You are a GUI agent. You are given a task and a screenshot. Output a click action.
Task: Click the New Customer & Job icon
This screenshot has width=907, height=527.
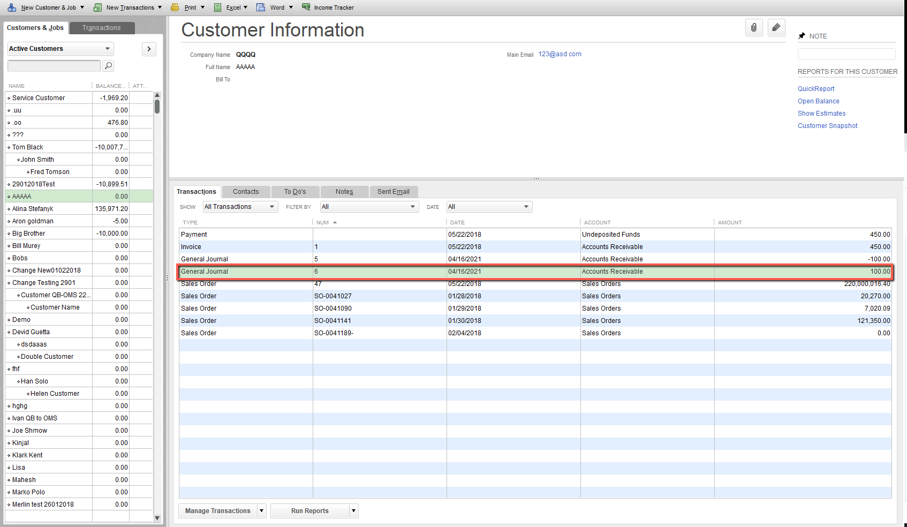[12, 7]
